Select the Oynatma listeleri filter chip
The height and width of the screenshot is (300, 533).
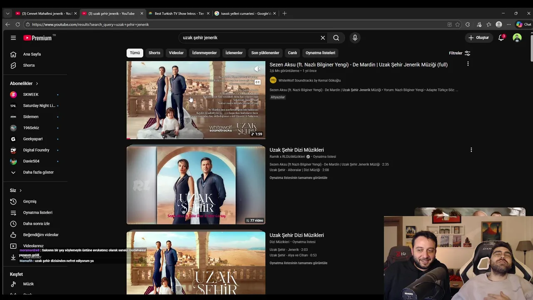pos(320,53)
